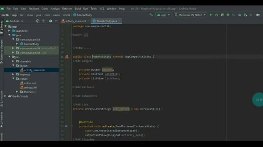This screenshot has height=147, width=263.
Task: Open the Android project view dropdown
Action: (x=15, y=21)
